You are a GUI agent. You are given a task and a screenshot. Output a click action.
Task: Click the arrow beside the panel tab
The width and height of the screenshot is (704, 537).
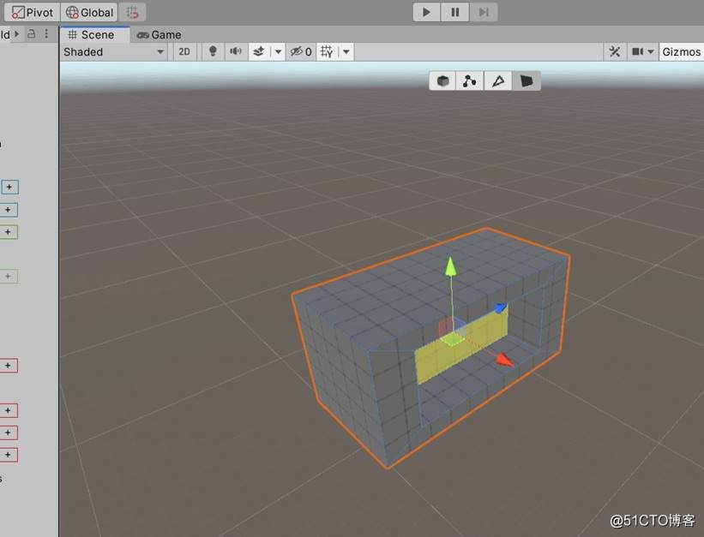pyautogui.click(x=16, y=34)
